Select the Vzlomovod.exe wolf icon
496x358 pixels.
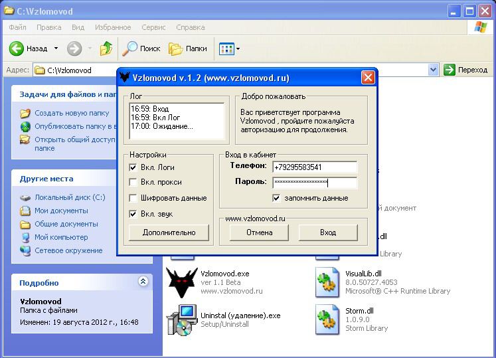[x=181, y=282]
